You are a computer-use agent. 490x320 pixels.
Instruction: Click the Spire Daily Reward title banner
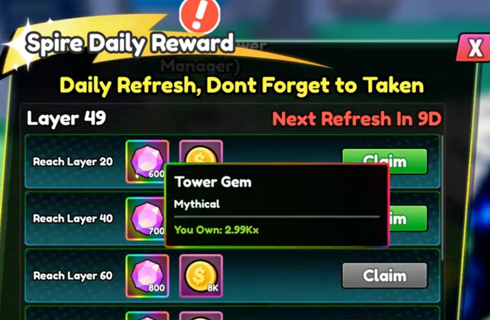tap(130, 44)
